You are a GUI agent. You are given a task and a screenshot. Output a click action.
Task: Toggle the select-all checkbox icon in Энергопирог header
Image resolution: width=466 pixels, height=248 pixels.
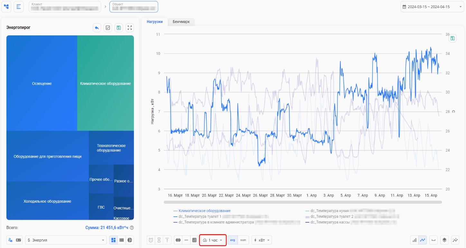click(108, 28)
